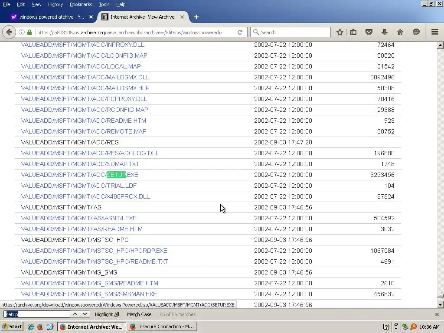Toggle Highlight All in find bar
The image size is (444, 333).
pyautogui.click(x=107, y=314)
